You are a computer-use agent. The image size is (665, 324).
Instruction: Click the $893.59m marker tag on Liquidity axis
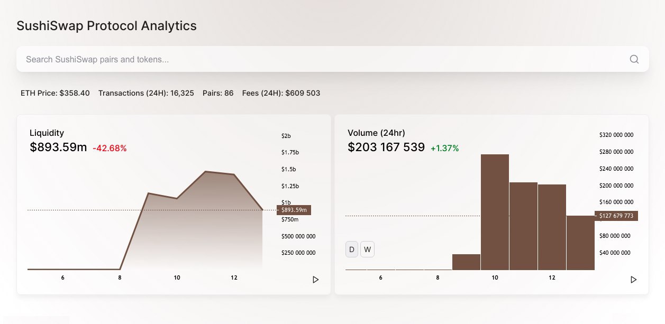[x=294, y=210]
